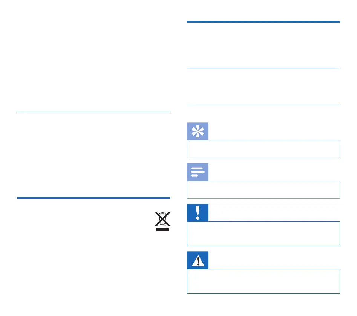Click the white exclamation inside the black triangle
This screenshot has height=316, width=357.
coord(198,262)
